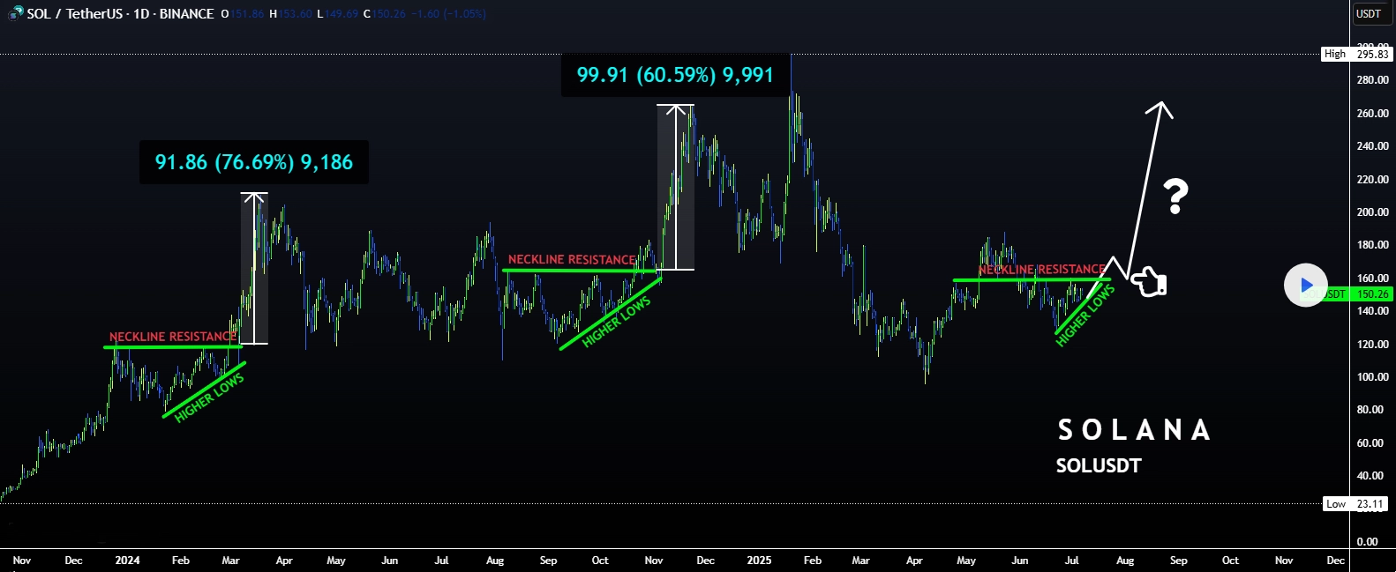The height and width of the screenshot is (572, 1396).
Task: Click the SOL / TetherUS · 1D · BINANCE title
Action: [120, 13]
